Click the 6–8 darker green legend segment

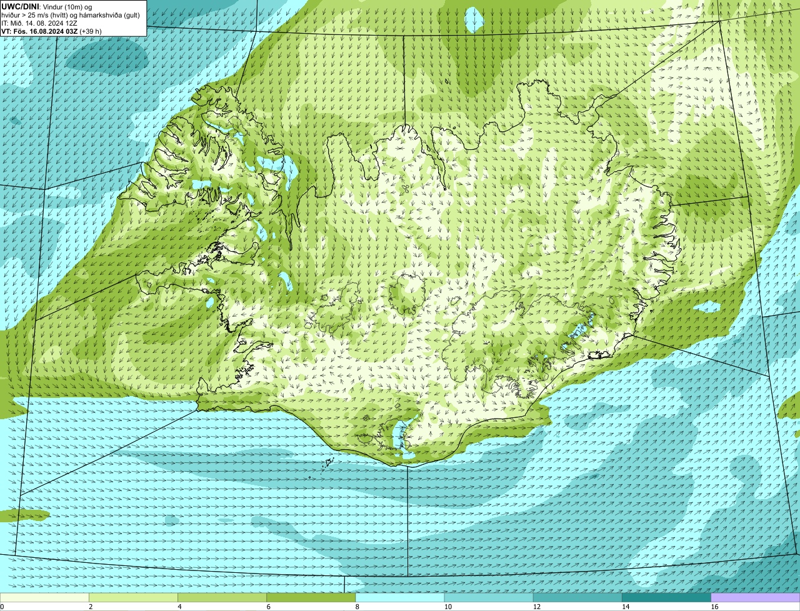311,597
